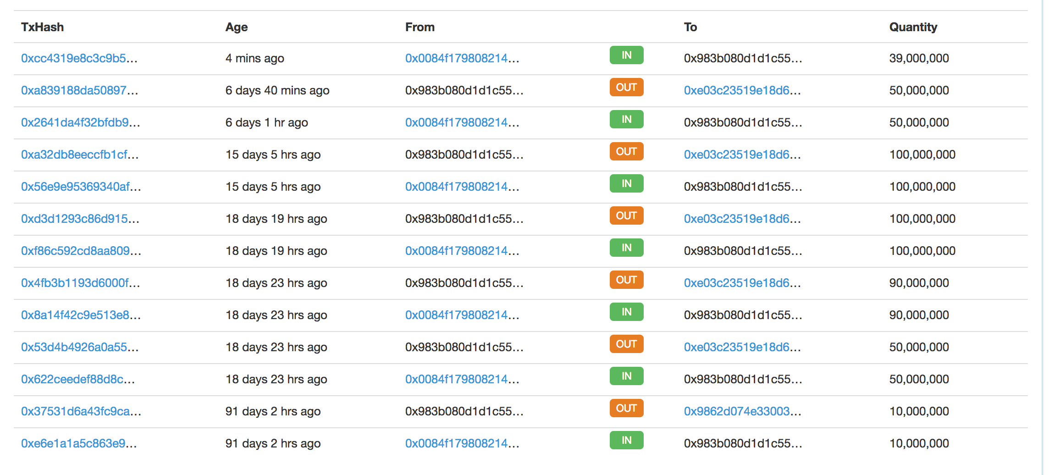The height and width of the screenshot is (475, 1060).
Task: Open transaction hash 0xf86c592cd8aa809
Action: [81, 251]
